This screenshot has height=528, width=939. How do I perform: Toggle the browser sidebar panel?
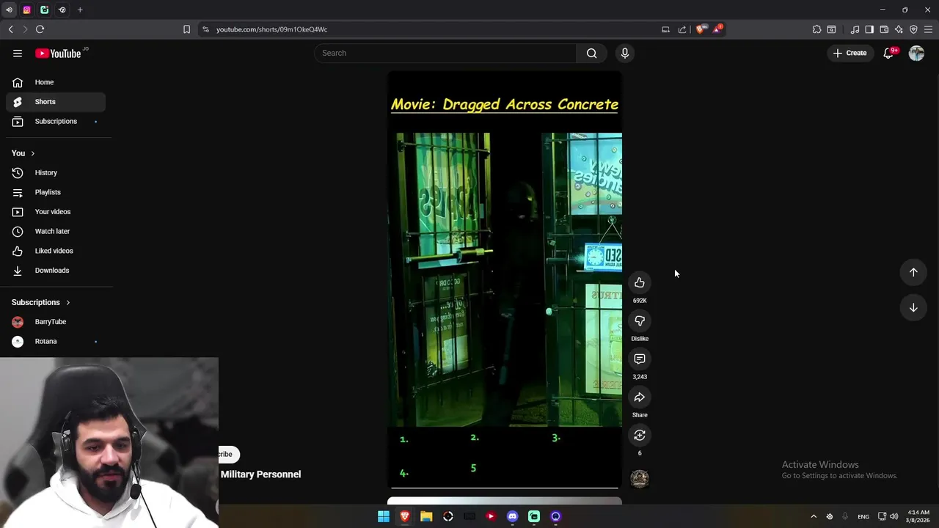coord(869,29)
